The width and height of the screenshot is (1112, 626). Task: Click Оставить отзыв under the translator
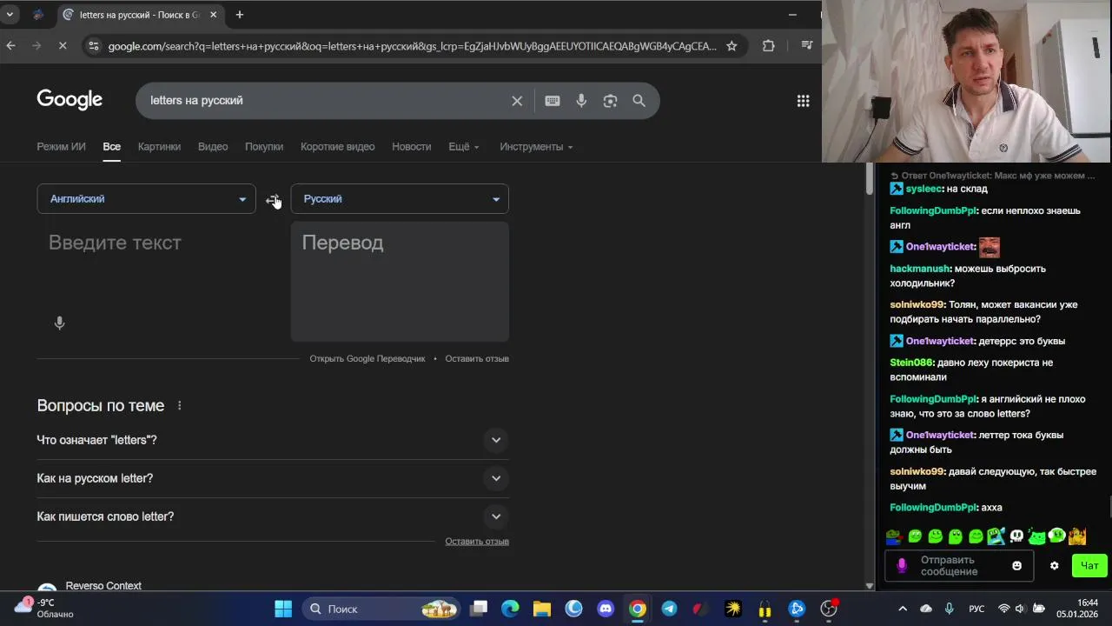click(477, 359)
